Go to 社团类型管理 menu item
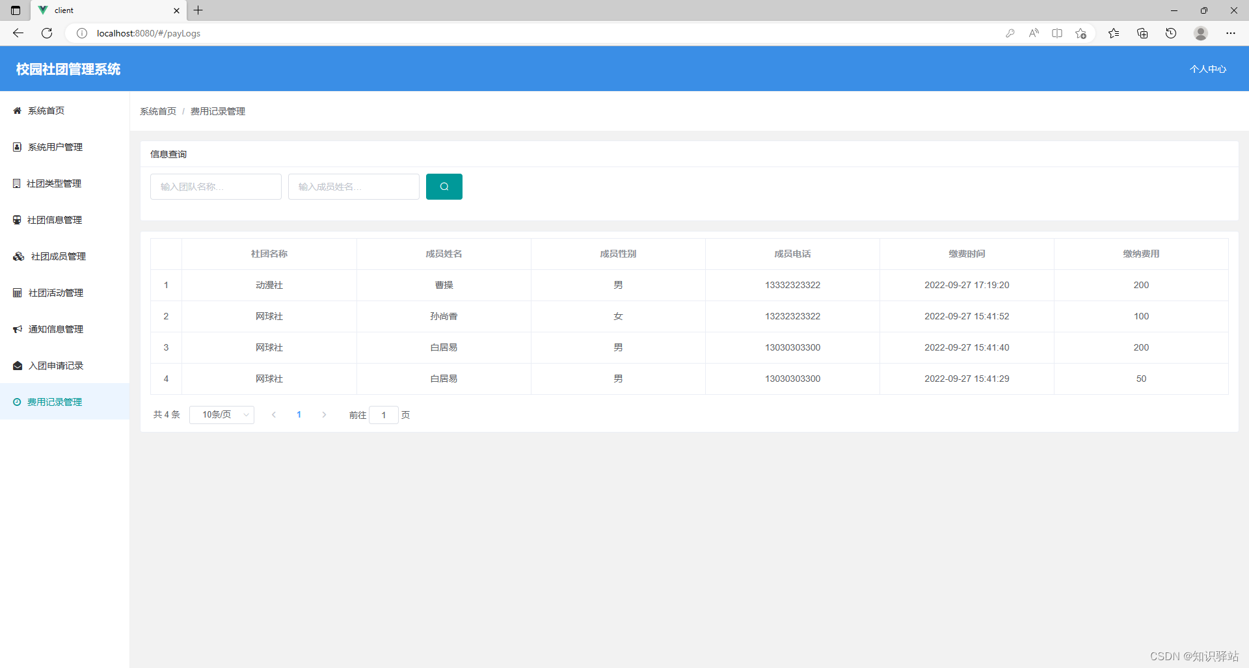 click(x=64, y=183)
